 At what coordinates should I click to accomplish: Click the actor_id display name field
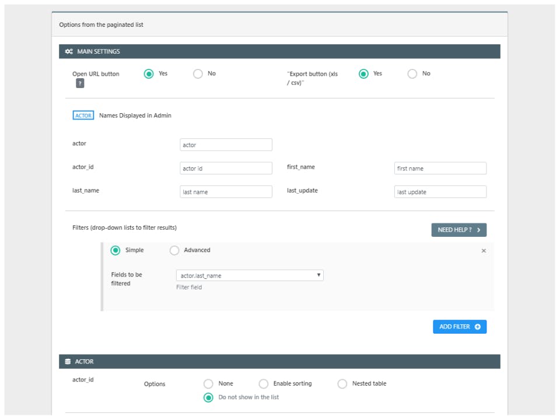[x=226, y=169]
